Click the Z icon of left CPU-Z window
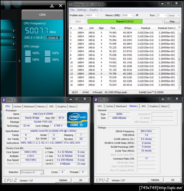184x191 pixels. (4, 100)
